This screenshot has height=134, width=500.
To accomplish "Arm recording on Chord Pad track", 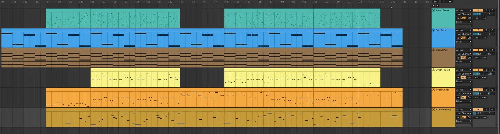I will click(x=492, y=50).
